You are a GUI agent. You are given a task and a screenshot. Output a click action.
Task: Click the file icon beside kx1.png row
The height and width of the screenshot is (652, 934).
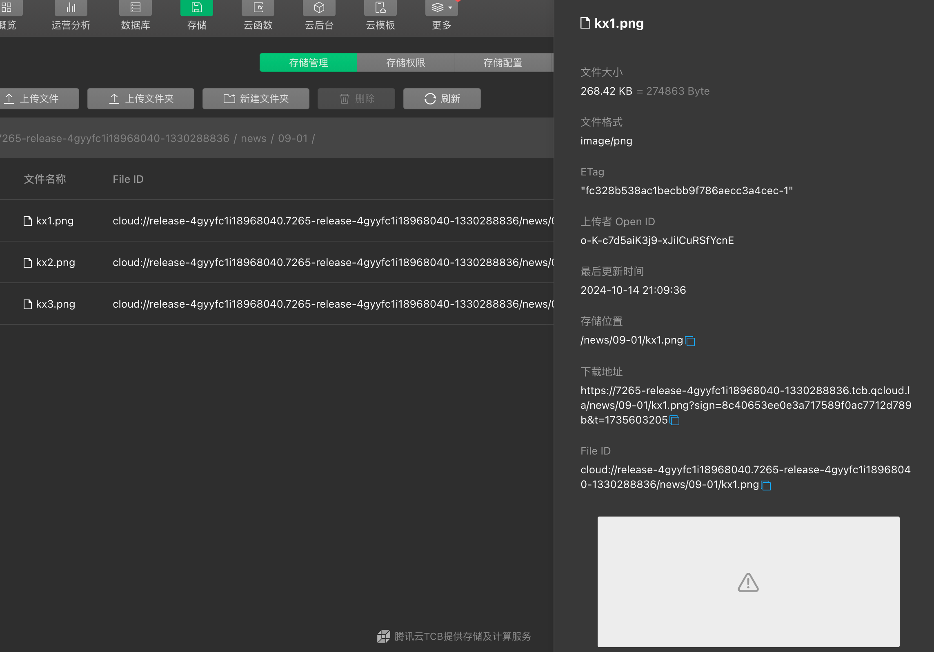click(x=28, y=221)
